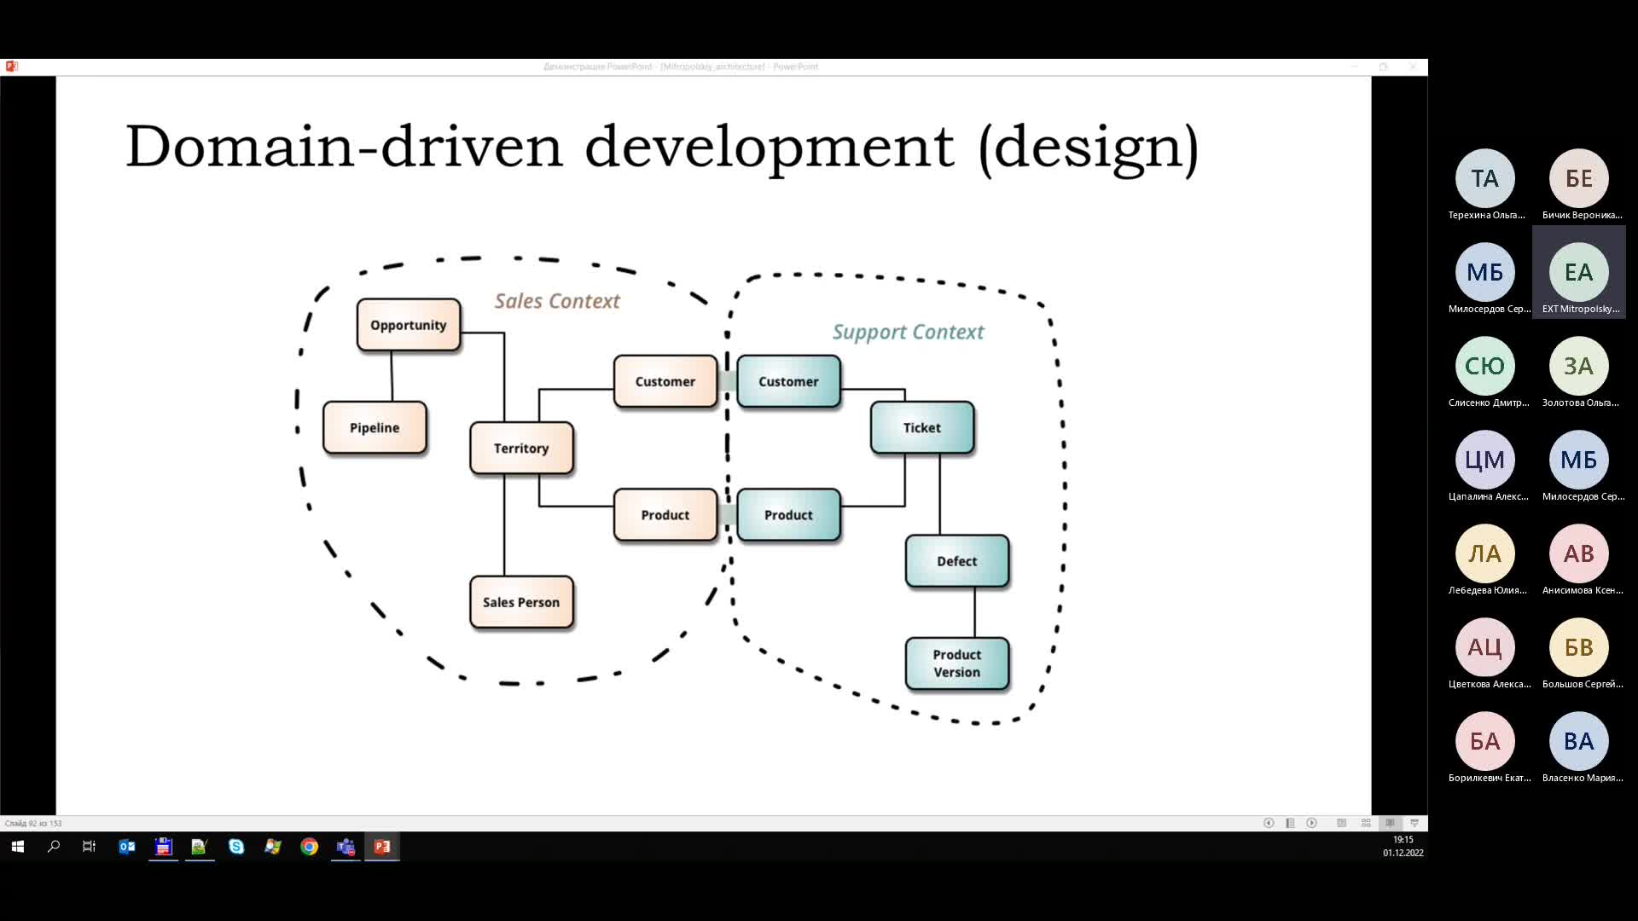Open the green notepad app on taskbar
The image size is (1638, 921).
tap(200, 847)
